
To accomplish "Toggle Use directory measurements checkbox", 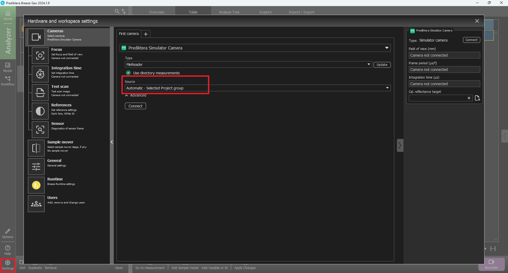I will click(x=128, y=73).
